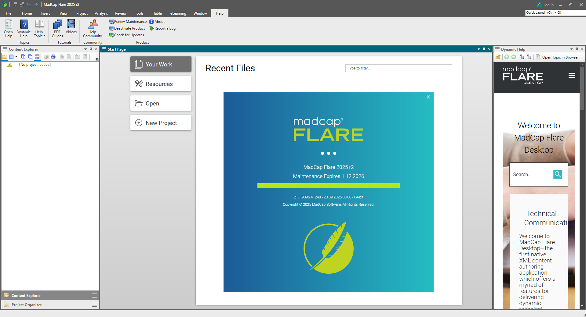Viewport: 586px width, 317px height.
Task: Click Report a Bug icon
Action: click(151, 28)
